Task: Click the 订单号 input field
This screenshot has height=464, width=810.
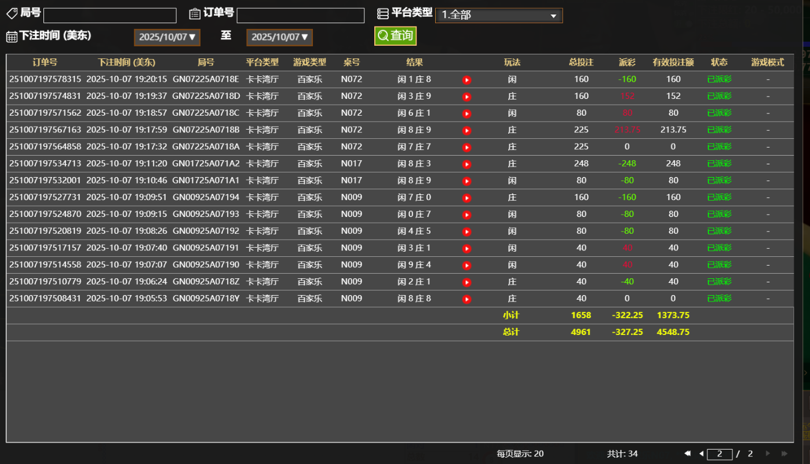Action: 300,16
